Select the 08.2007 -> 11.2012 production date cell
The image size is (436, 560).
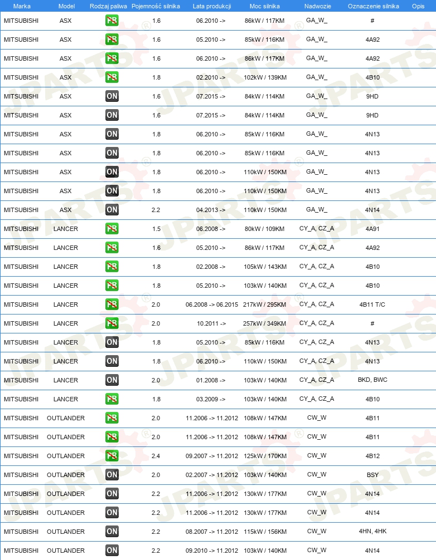212,532
